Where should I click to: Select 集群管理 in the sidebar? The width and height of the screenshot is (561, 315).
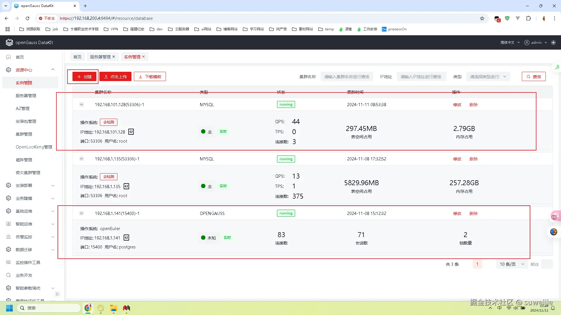(x=24, y=134)
